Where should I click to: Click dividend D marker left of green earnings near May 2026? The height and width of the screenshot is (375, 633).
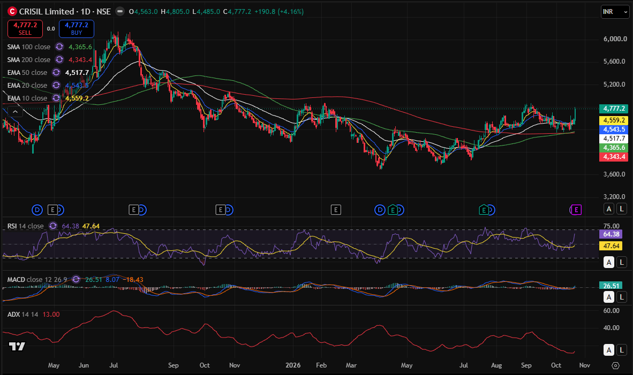coord(380,210)
